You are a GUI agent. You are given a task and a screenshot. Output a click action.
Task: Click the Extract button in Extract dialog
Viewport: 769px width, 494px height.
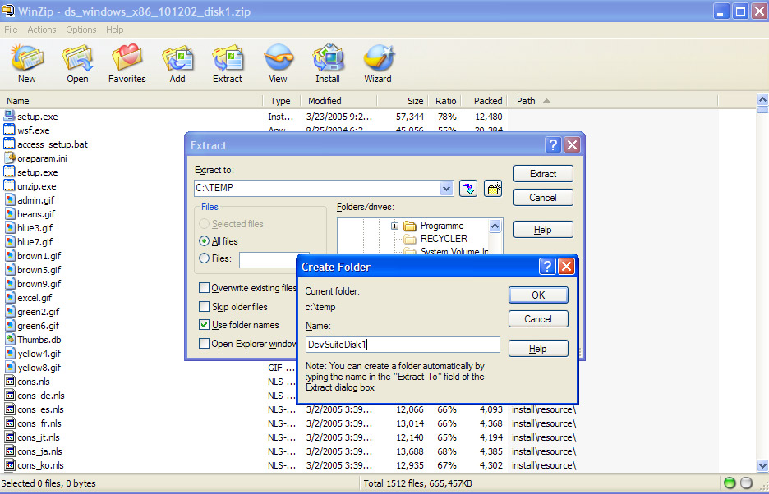(x=543, y=173)
